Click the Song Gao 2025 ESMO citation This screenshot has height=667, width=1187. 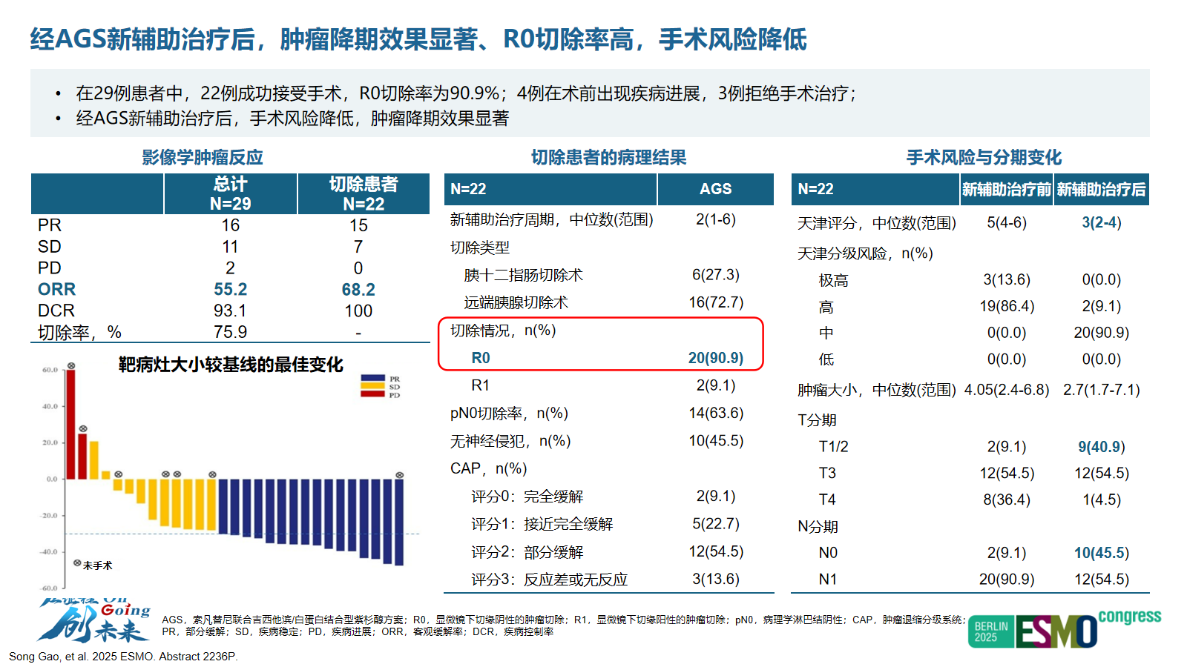coord(123,657)
